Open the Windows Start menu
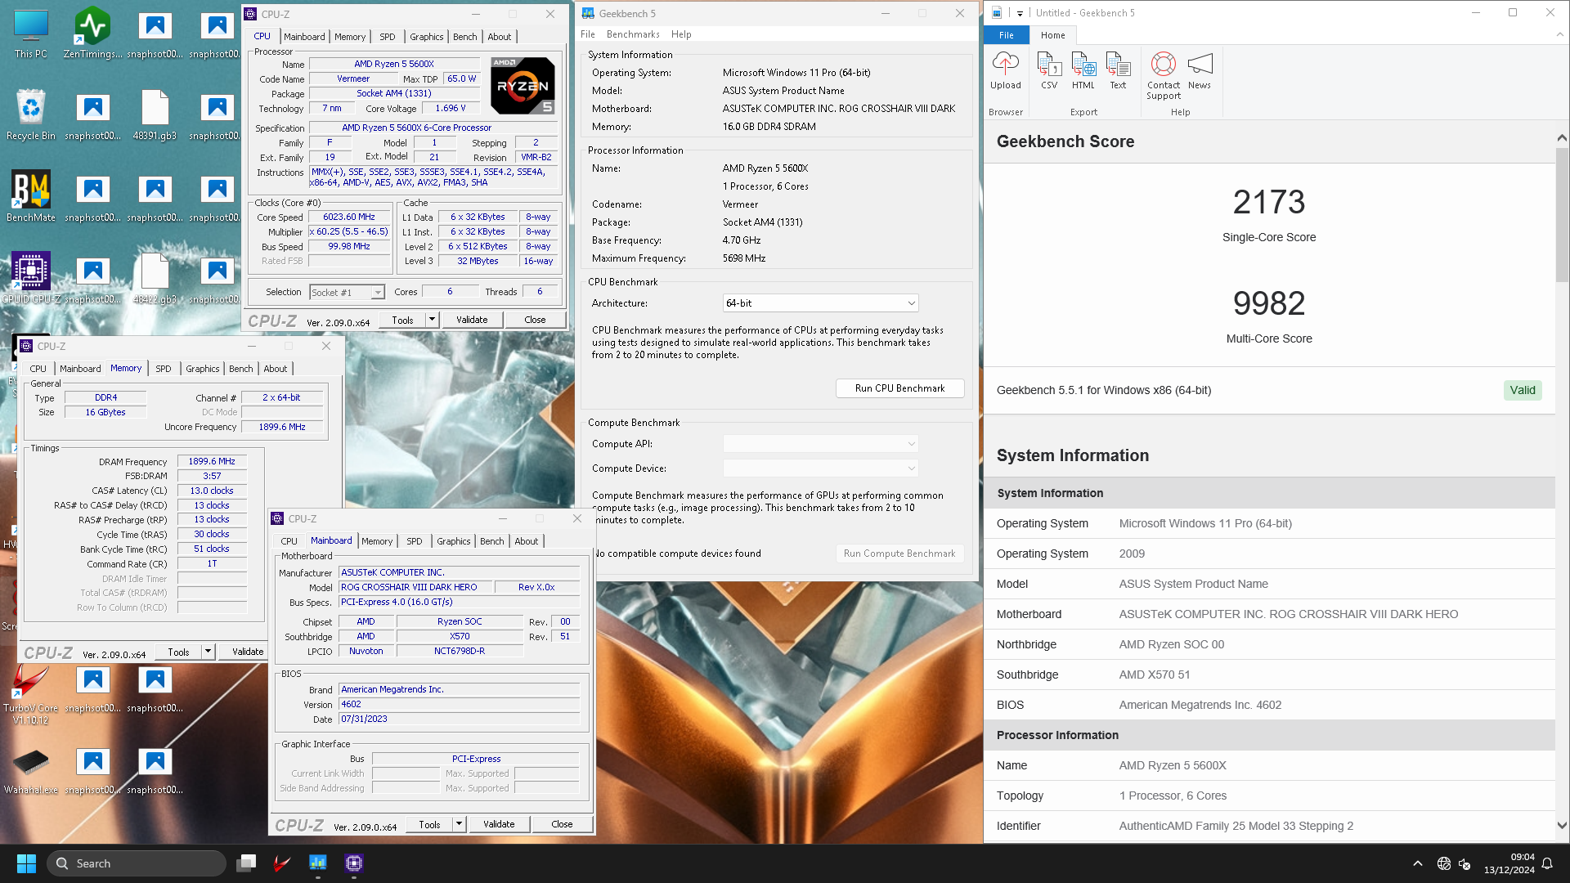This screenshot has height=883, width=1570. tap(26, 863)
